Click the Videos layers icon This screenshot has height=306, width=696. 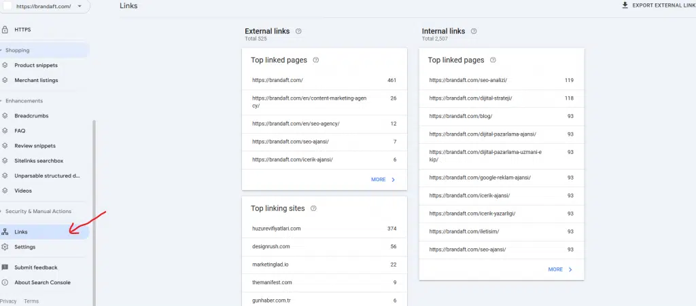click(5, 191)
